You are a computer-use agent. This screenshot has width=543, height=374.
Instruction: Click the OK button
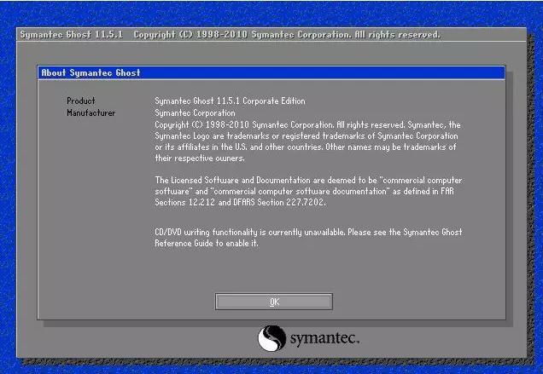[x=273, y=302]
